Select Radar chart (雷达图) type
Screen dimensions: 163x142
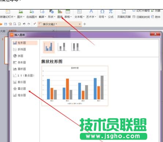coord(19,89)
